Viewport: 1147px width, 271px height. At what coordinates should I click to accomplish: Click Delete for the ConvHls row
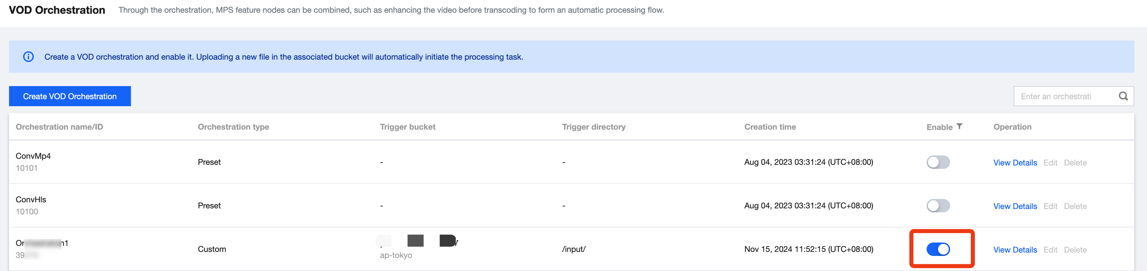pos(1075,206)
